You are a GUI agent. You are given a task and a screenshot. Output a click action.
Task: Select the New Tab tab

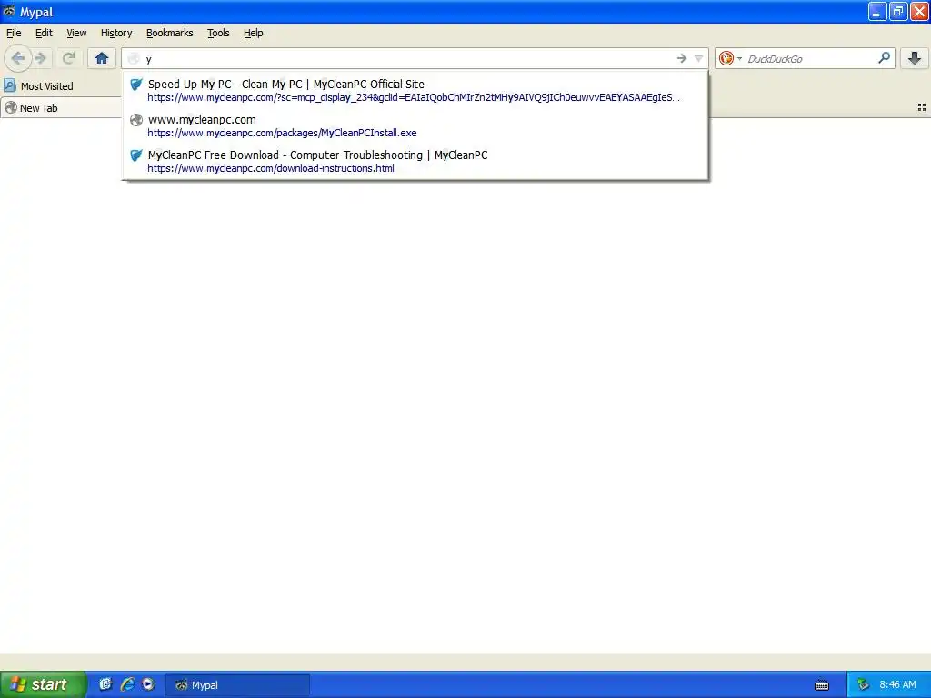61,108
